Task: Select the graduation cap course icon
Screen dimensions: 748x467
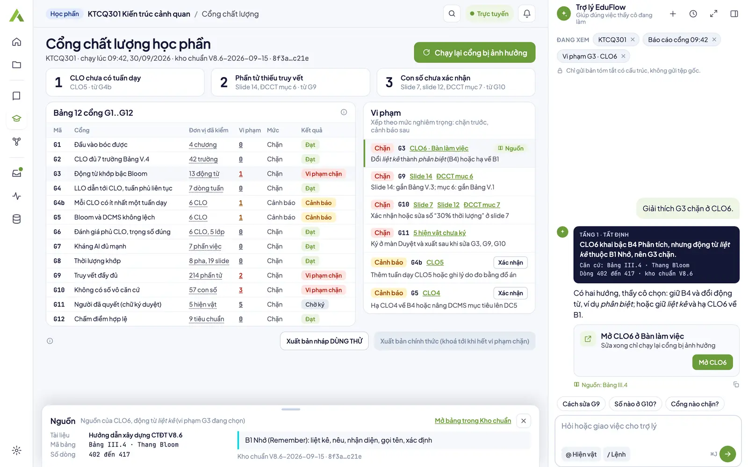Action: pyautogui.click(x=16, y=119)
